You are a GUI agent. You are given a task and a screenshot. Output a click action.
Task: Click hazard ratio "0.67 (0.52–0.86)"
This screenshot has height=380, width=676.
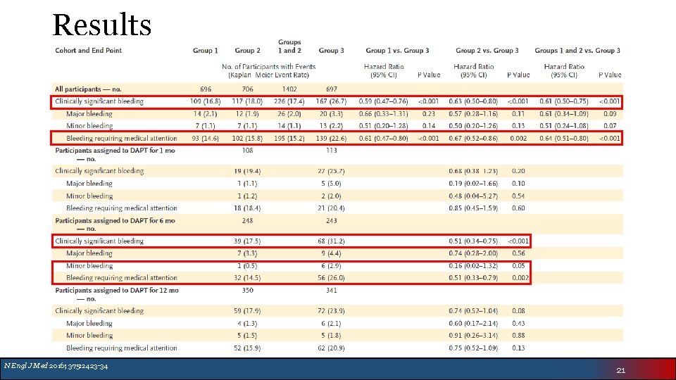(x=473, y=139)
